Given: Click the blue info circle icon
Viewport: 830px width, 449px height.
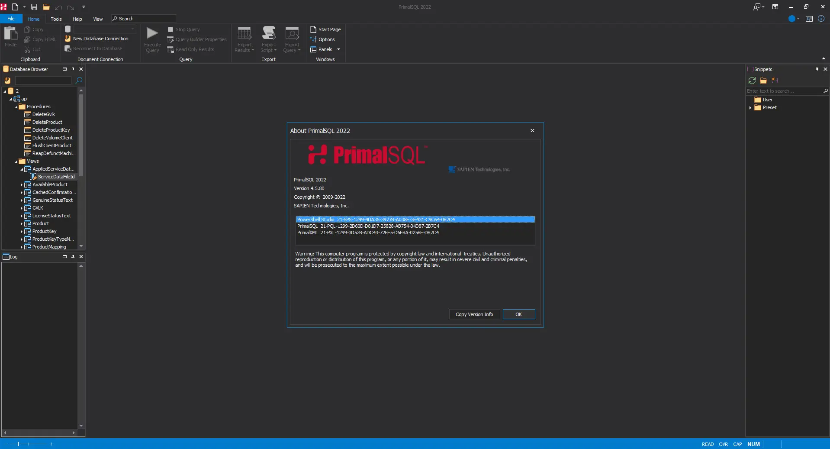Looking at the screenshot, I should pyautogui.click(x=821, y=19).
